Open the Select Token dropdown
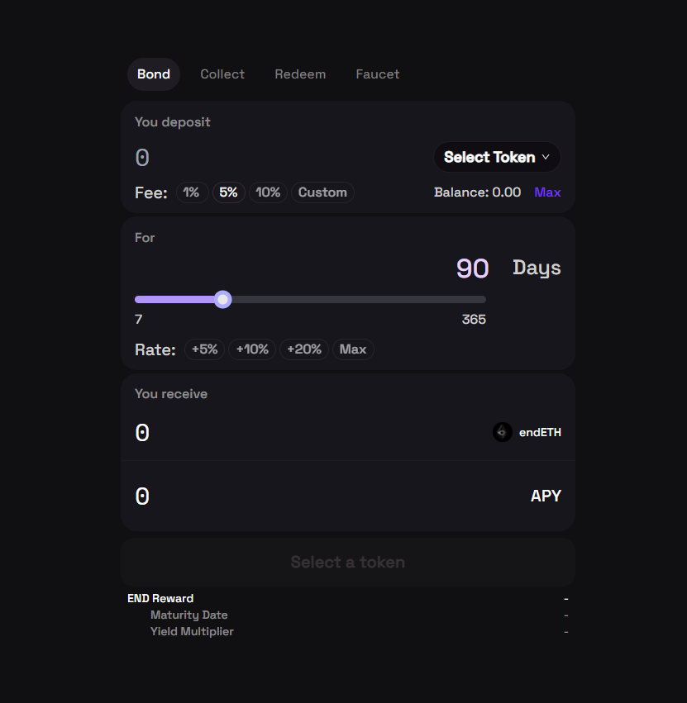Viewport: 687px width, 703px height. 496,157
